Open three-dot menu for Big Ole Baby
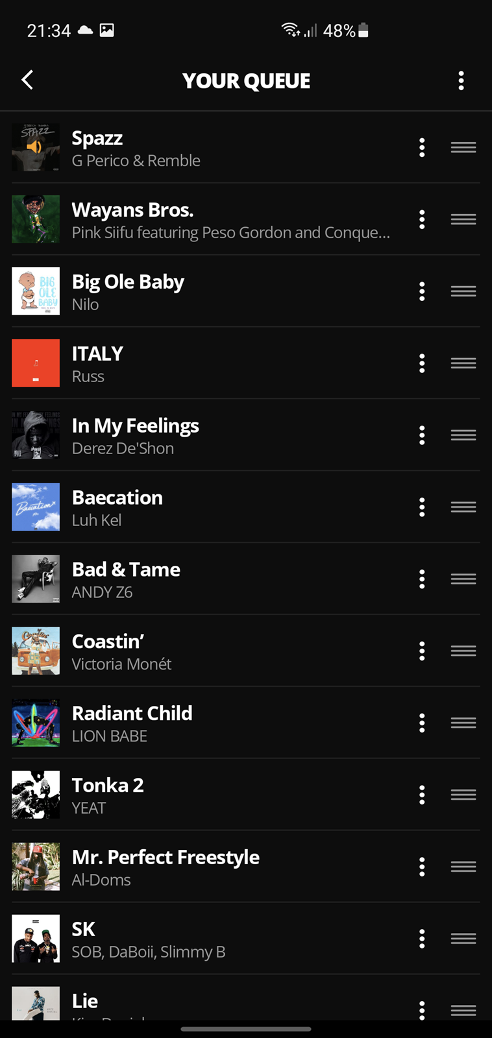The height and width of the screenshot is (1038, 492). click(x=422, y=292)
